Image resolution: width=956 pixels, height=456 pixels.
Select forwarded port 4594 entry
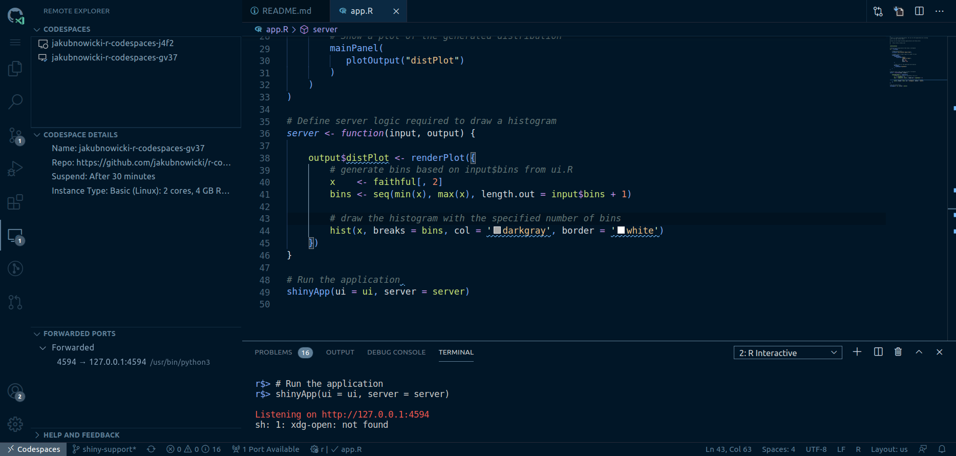coord(136,362)
